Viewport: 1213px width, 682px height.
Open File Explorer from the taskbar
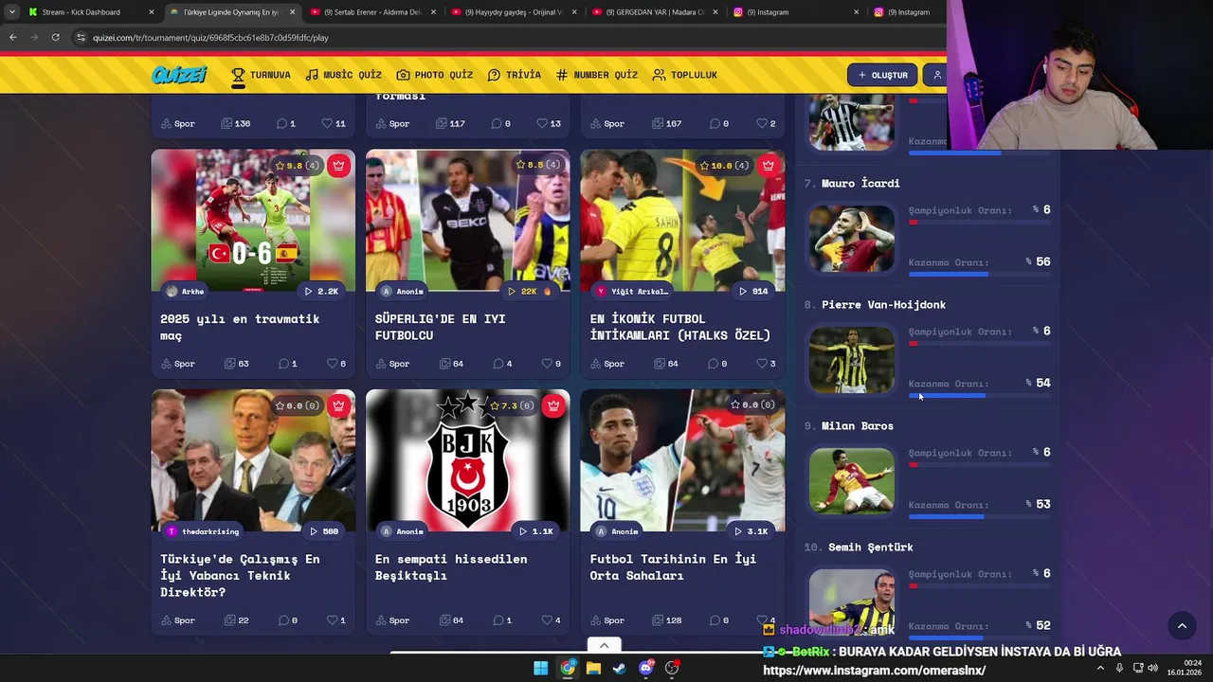click(x=593, y=668)
